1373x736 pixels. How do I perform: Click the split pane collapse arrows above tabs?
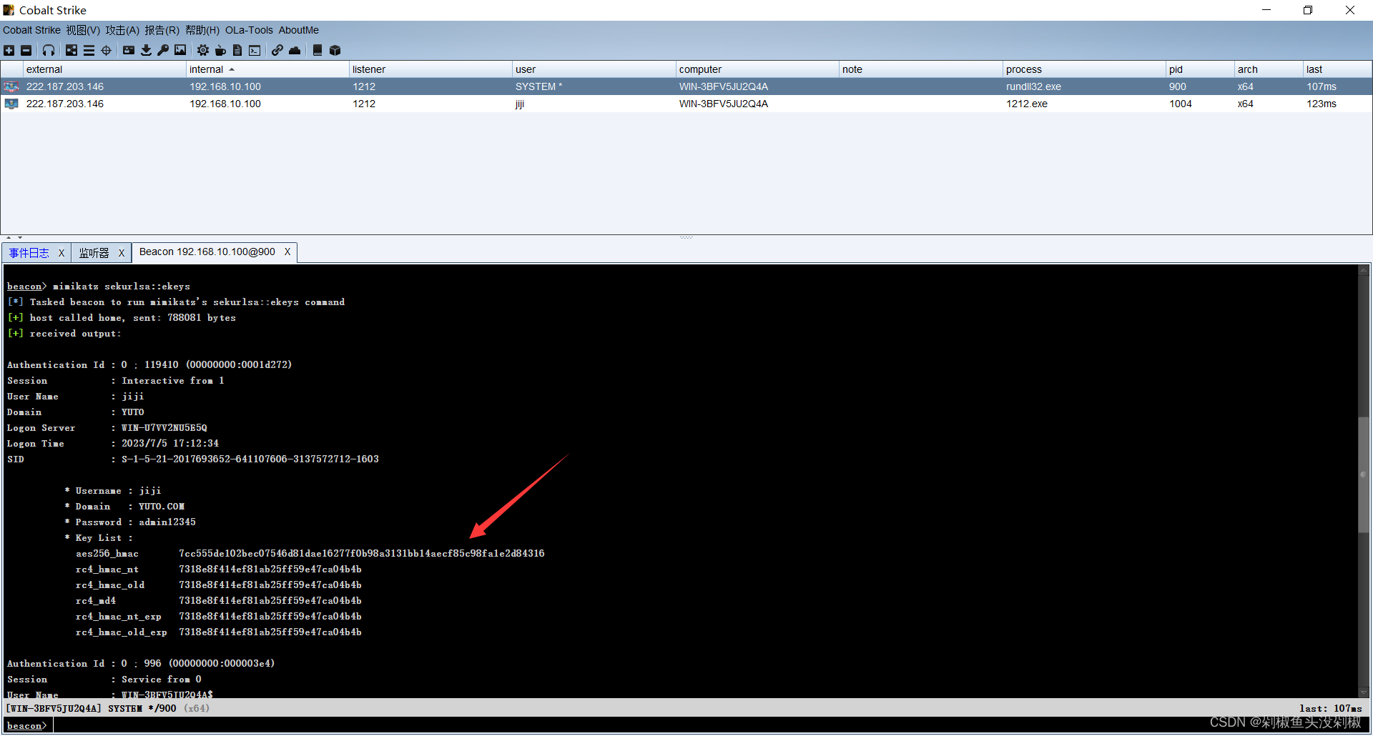(x=14, y=237)
